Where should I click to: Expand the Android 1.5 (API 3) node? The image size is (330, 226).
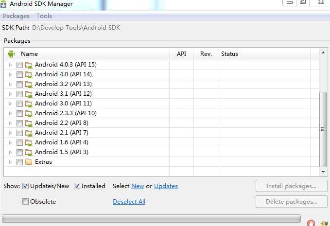click(x=10, y=152)
